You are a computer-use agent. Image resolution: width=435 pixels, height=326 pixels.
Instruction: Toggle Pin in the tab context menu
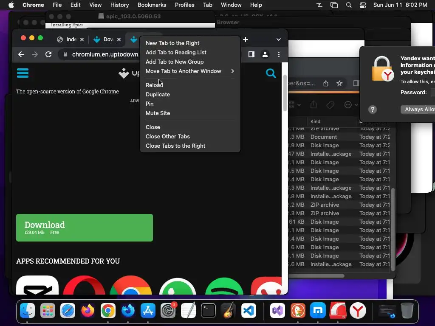pyautogui.click(x=190, y=104)
